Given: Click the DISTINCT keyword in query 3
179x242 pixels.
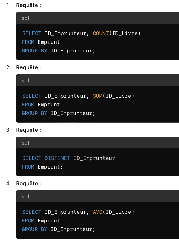Looking at the screenshot, I should [57, 158].
